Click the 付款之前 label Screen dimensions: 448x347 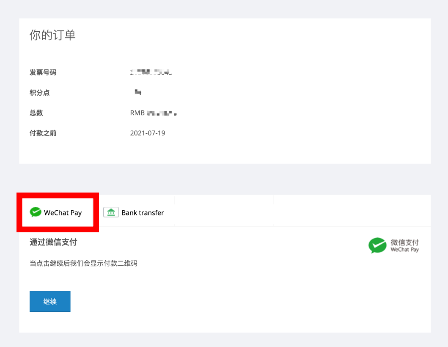pyautogui.click(x=43, y=133)
